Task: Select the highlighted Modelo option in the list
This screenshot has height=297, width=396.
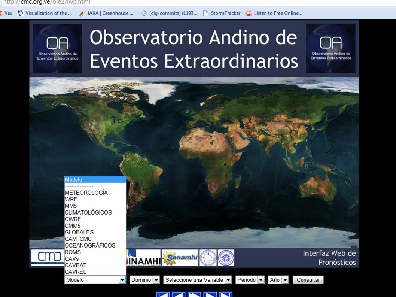Action: point(95,179)
